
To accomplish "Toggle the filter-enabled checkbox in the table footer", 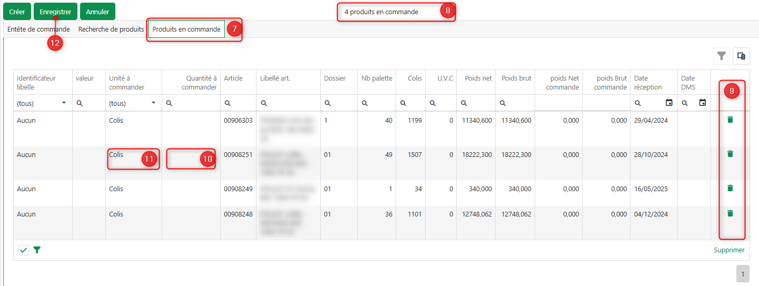I will point(24,250).
